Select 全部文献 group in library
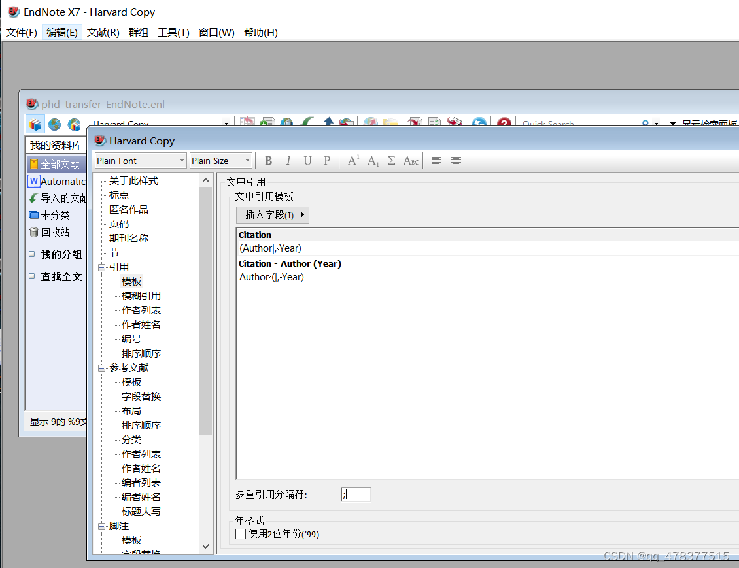739x568 pixels. click(56, 164)
